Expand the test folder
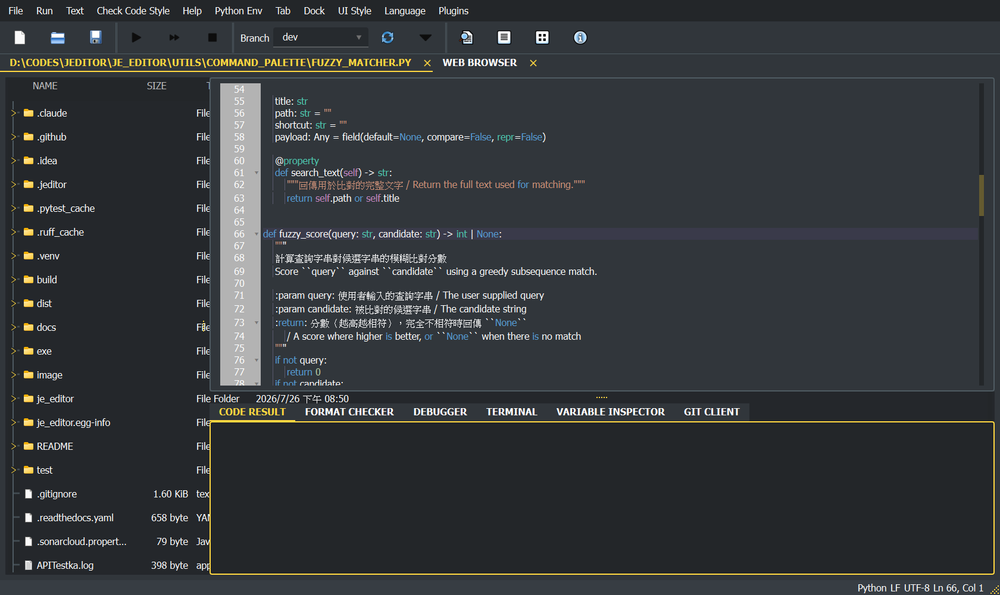The width and height of the screenshot is (1000, 595). [x=14, y=470]
